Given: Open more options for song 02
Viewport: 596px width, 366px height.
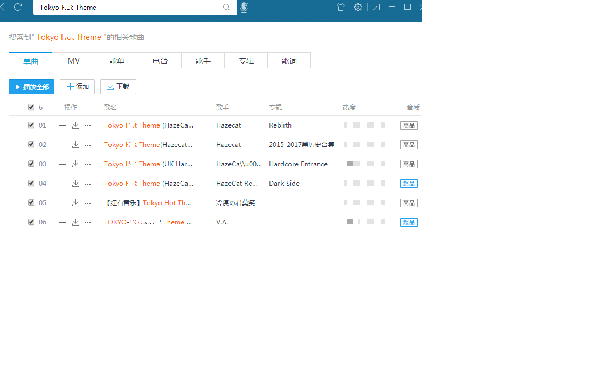Looking at the screenshot, I should point(88,145).
